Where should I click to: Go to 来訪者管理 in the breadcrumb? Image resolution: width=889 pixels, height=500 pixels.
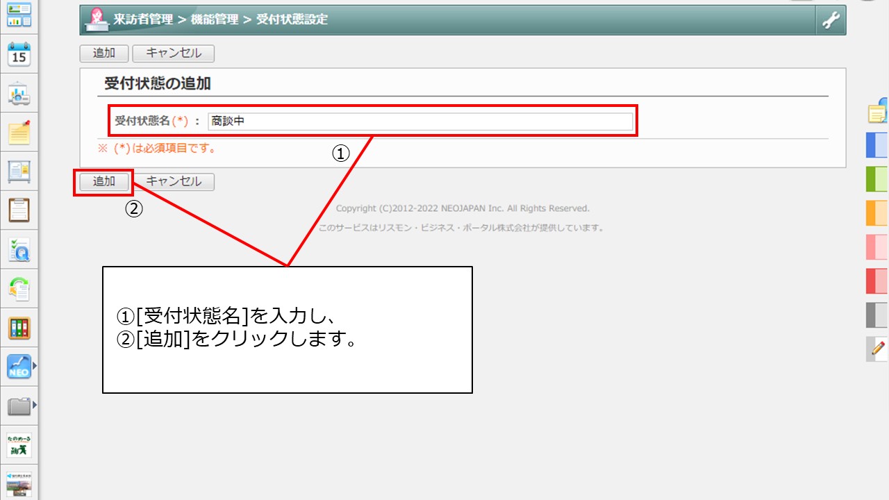pyautogui.click(x=144, y=20)
